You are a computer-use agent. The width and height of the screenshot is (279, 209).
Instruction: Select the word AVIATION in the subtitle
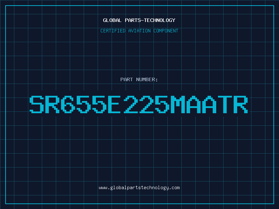coord(139,31)
